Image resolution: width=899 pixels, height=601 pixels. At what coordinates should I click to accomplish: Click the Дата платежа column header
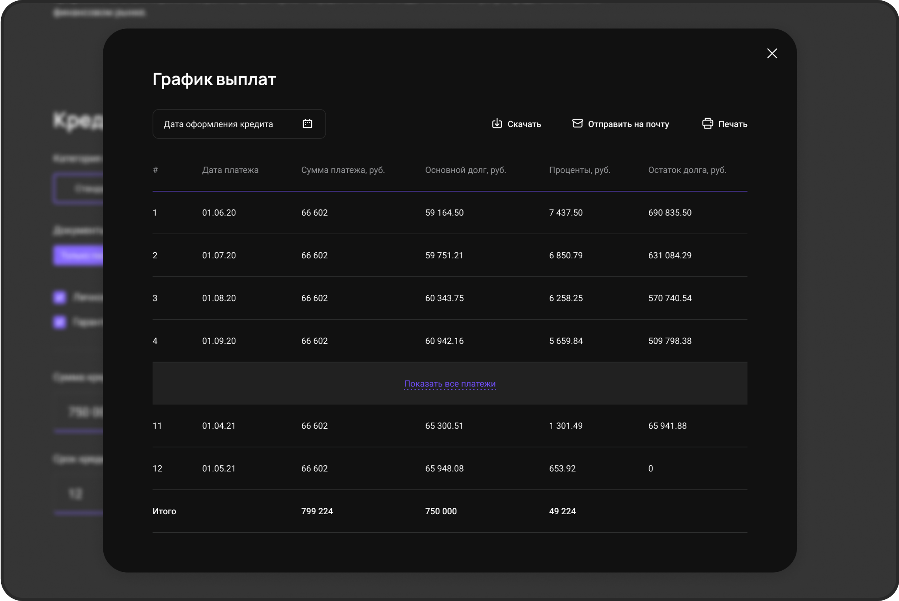tap(230, 170)
